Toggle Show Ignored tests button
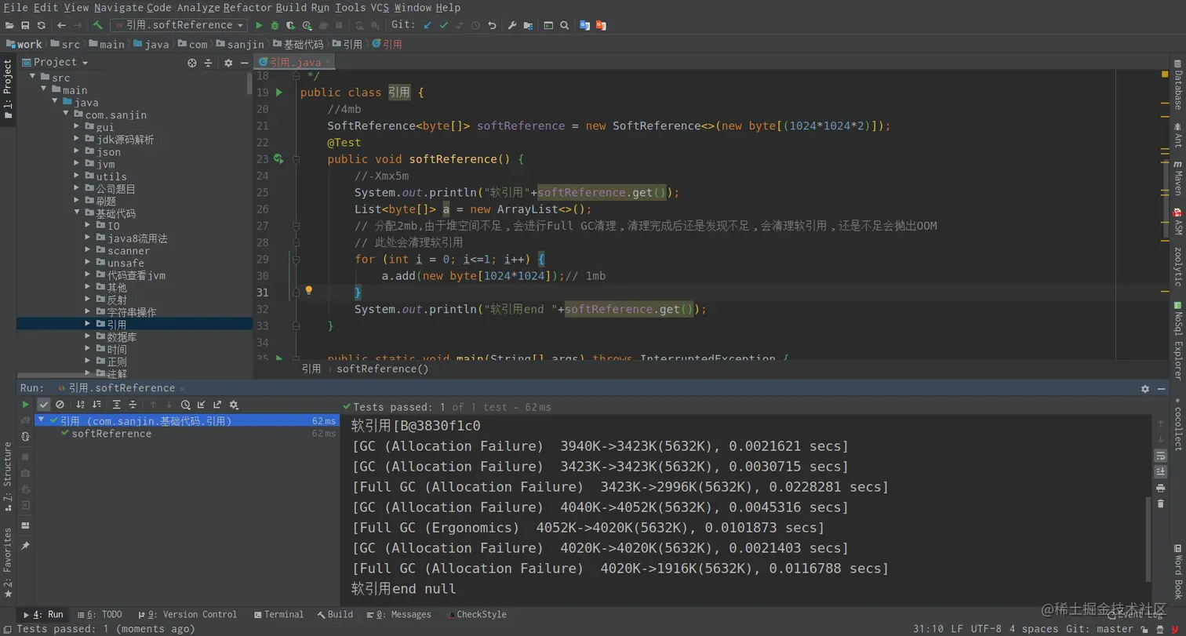 click(x=60, y=405)
